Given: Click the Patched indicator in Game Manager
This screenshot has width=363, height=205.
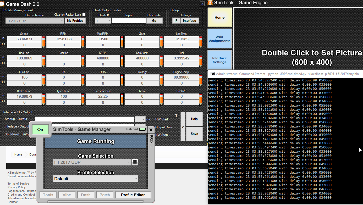Looking at the screenshot, I should [142, 129].
